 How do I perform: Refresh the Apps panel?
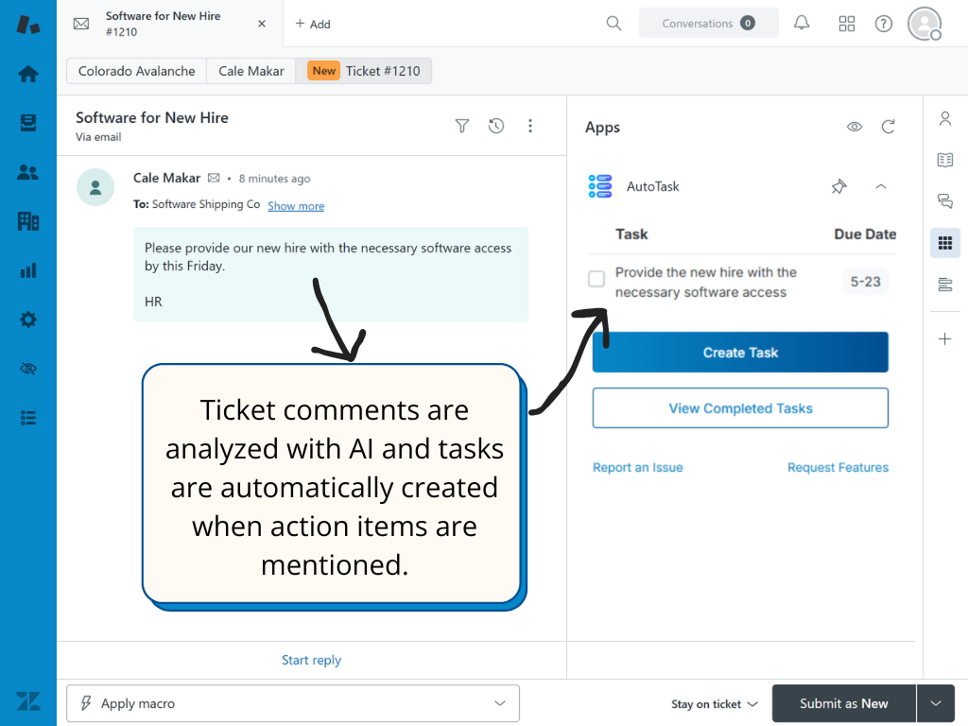click(x=888, y=127)
